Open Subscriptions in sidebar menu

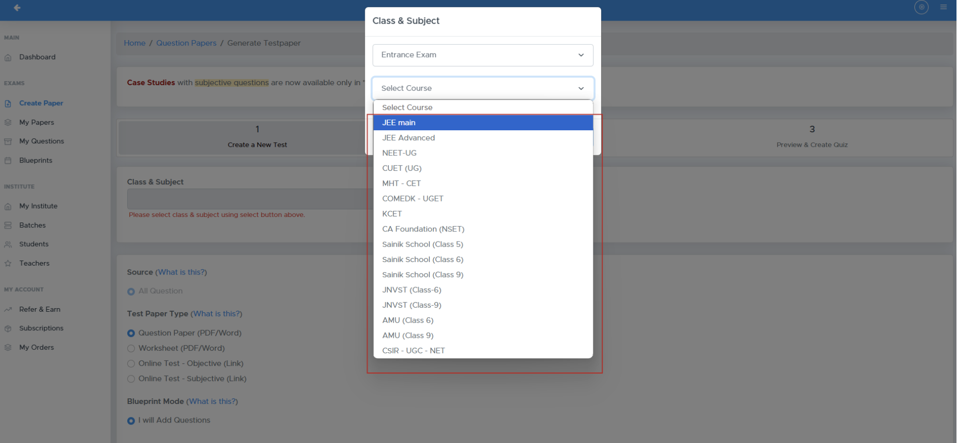(x=41, y=328)
